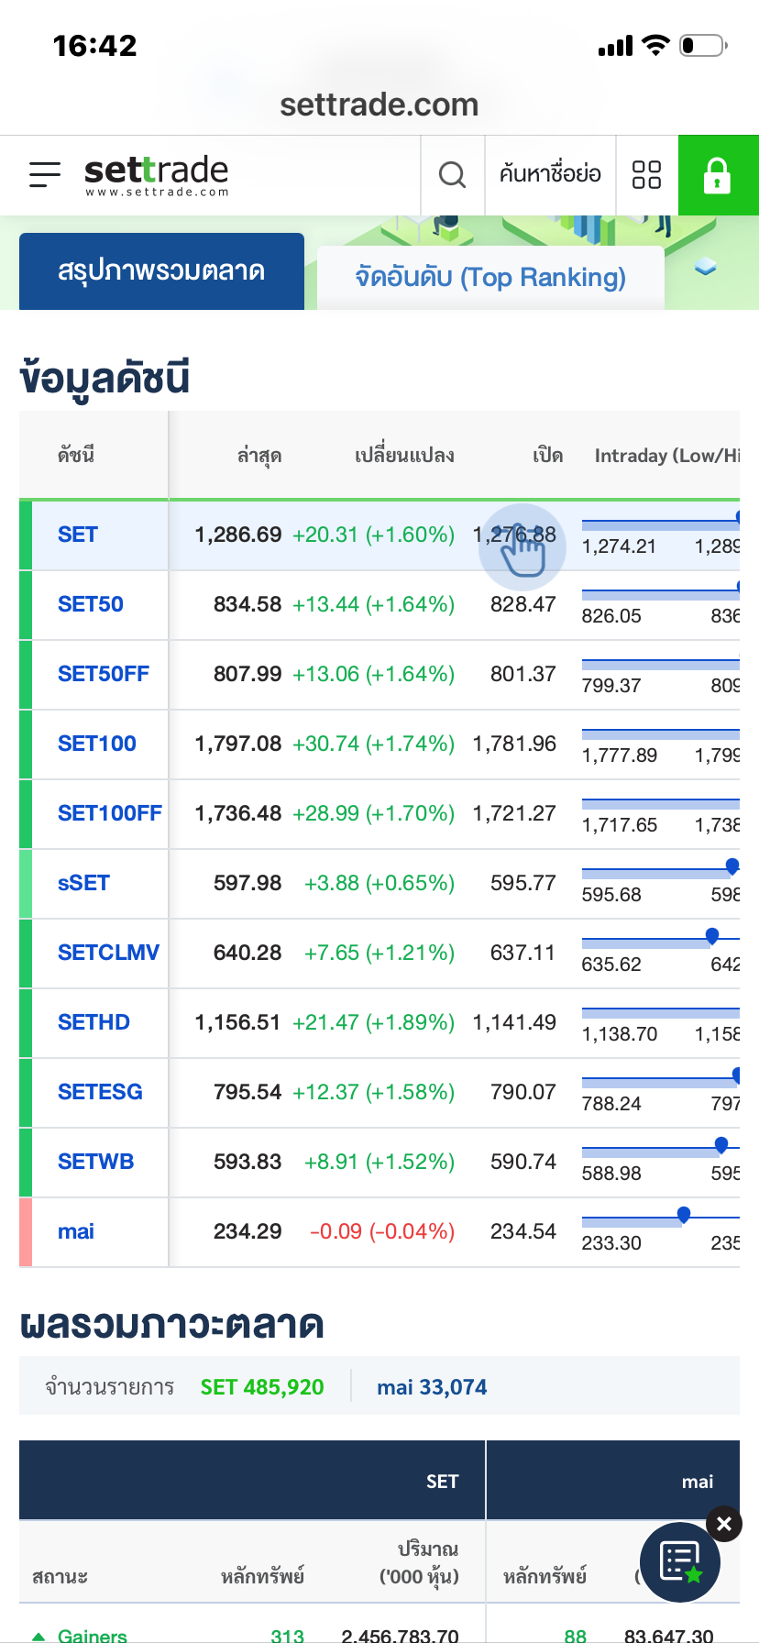View the SETESG index details
Image resolution: width=759 pixels, height=1643 pixels.
click(100, 1092)
